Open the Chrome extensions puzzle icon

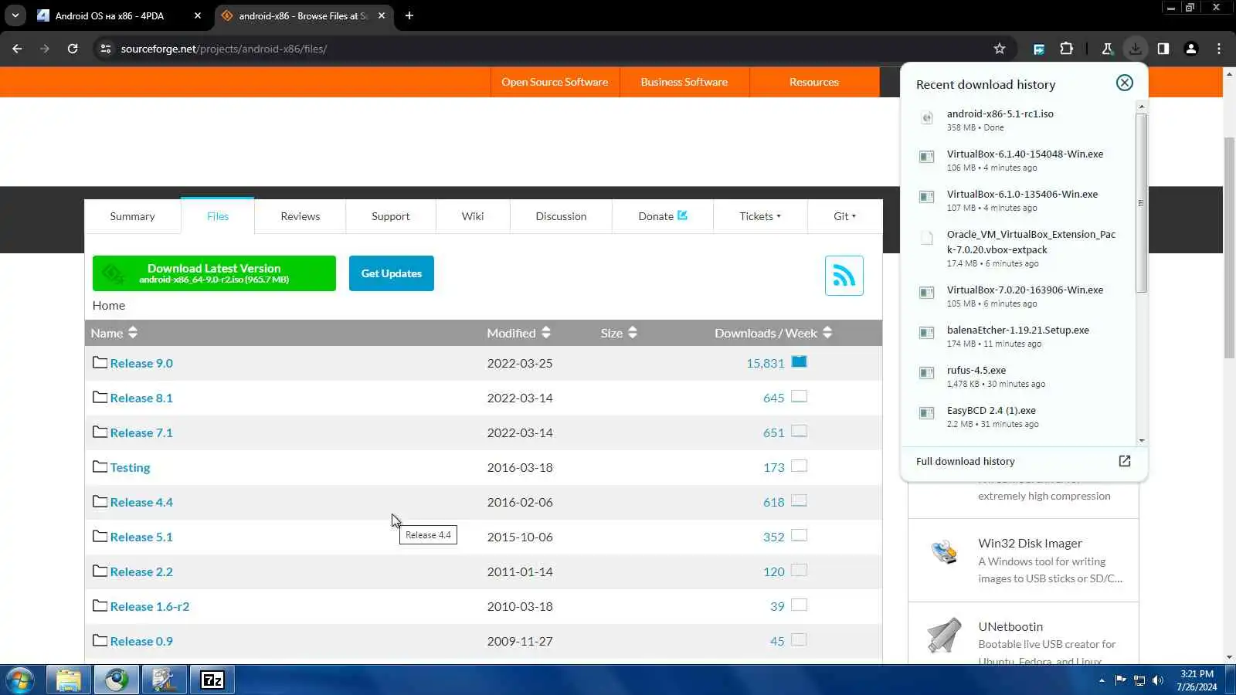pyautogui.click(x=1067, y=49)
